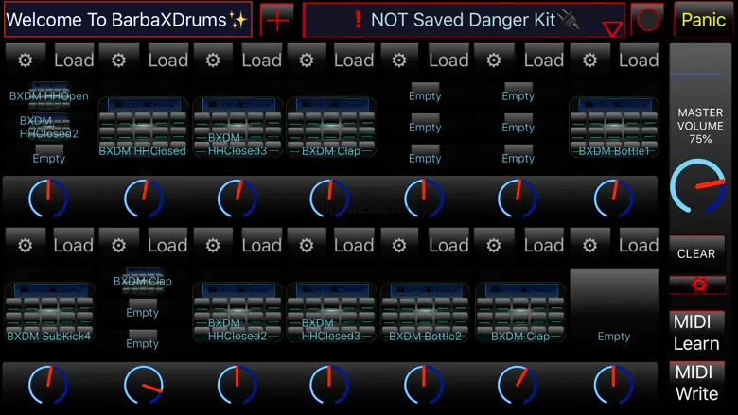This screenshot has width=738, height=415.
Task: Load a sample above the BXDM SubKick4 pad
Action: pos(74,245)
